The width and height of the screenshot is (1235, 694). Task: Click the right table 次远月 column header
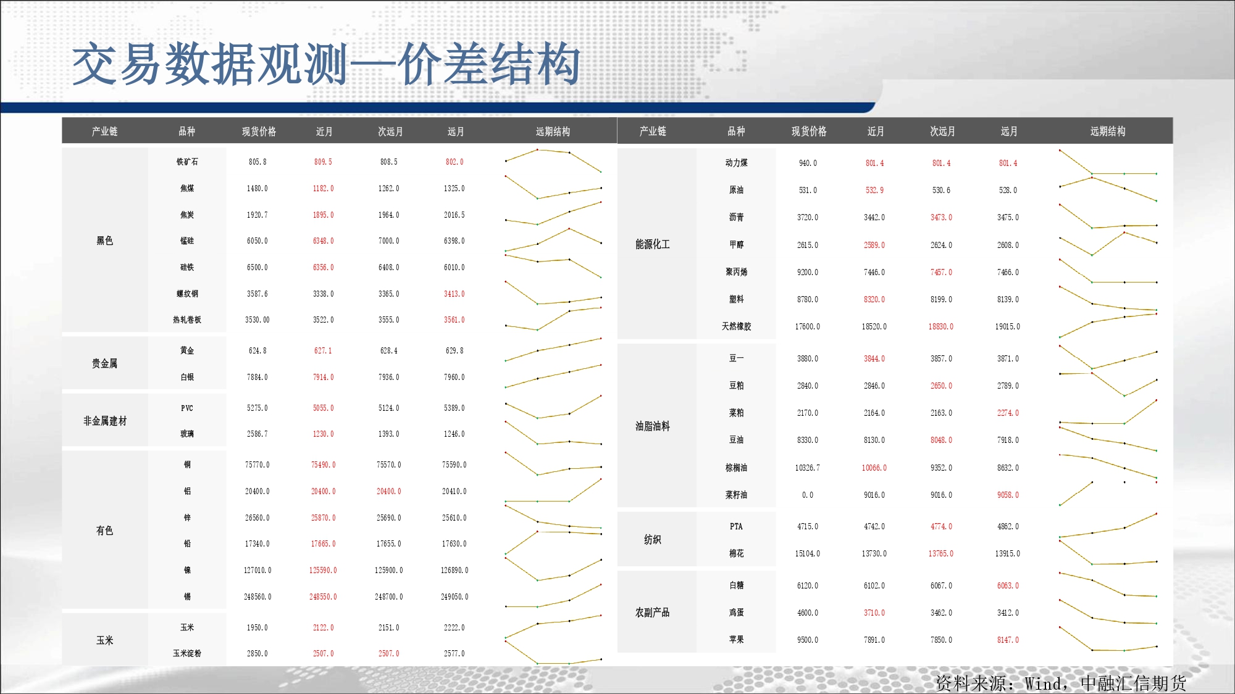[x=942, y=131]
